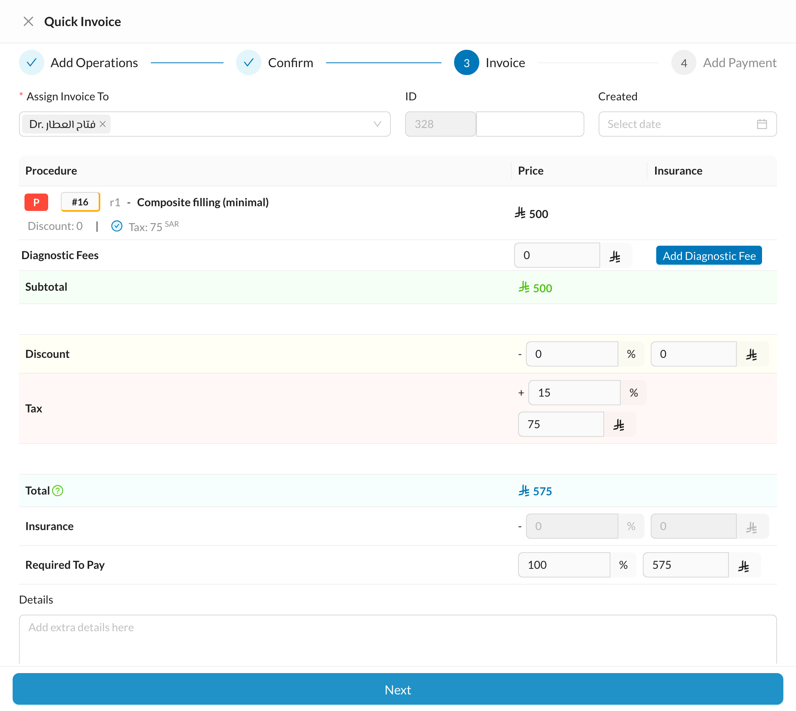Click Add Diagnostic Fee button
Viewport: 796px width, 711px height.
709,256
